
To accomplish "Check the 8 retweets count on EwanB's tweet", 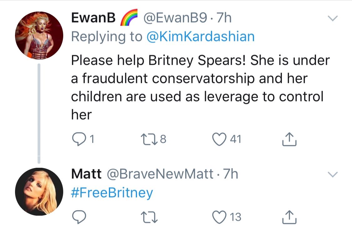I will pos(163,139).
